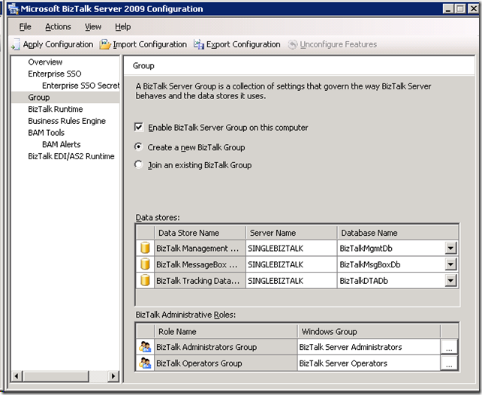Select BizTalk EDI/AS2 Runtime node
The width and height of the screenshot is (482, 395).
click(71, 156)
